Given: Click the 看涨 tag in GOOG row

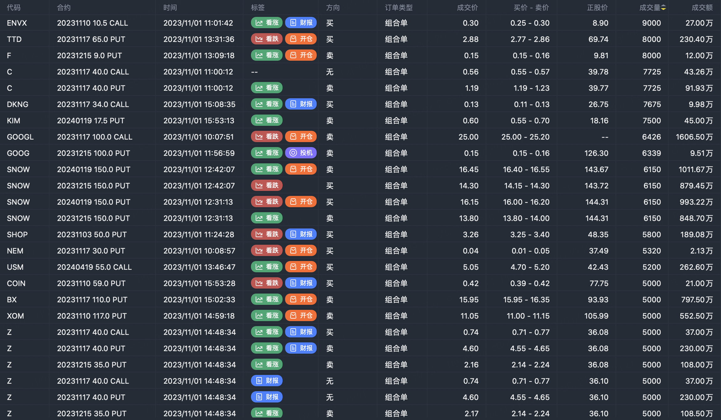Looking at the screenshot, I should coord(267,153).
